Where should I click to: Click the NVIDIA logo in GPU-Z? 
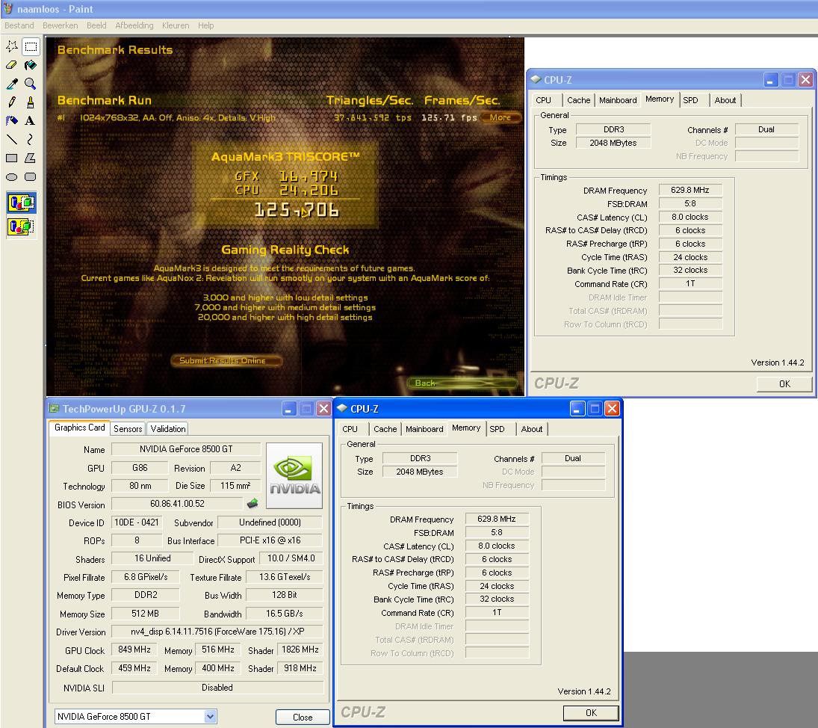pos(294,475)
